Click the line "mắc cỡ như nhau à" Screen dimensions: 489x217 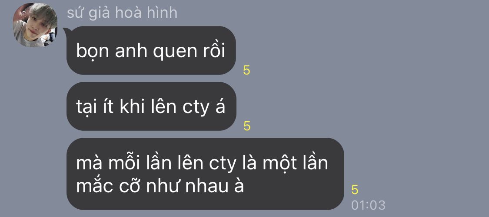pos(160,186)
